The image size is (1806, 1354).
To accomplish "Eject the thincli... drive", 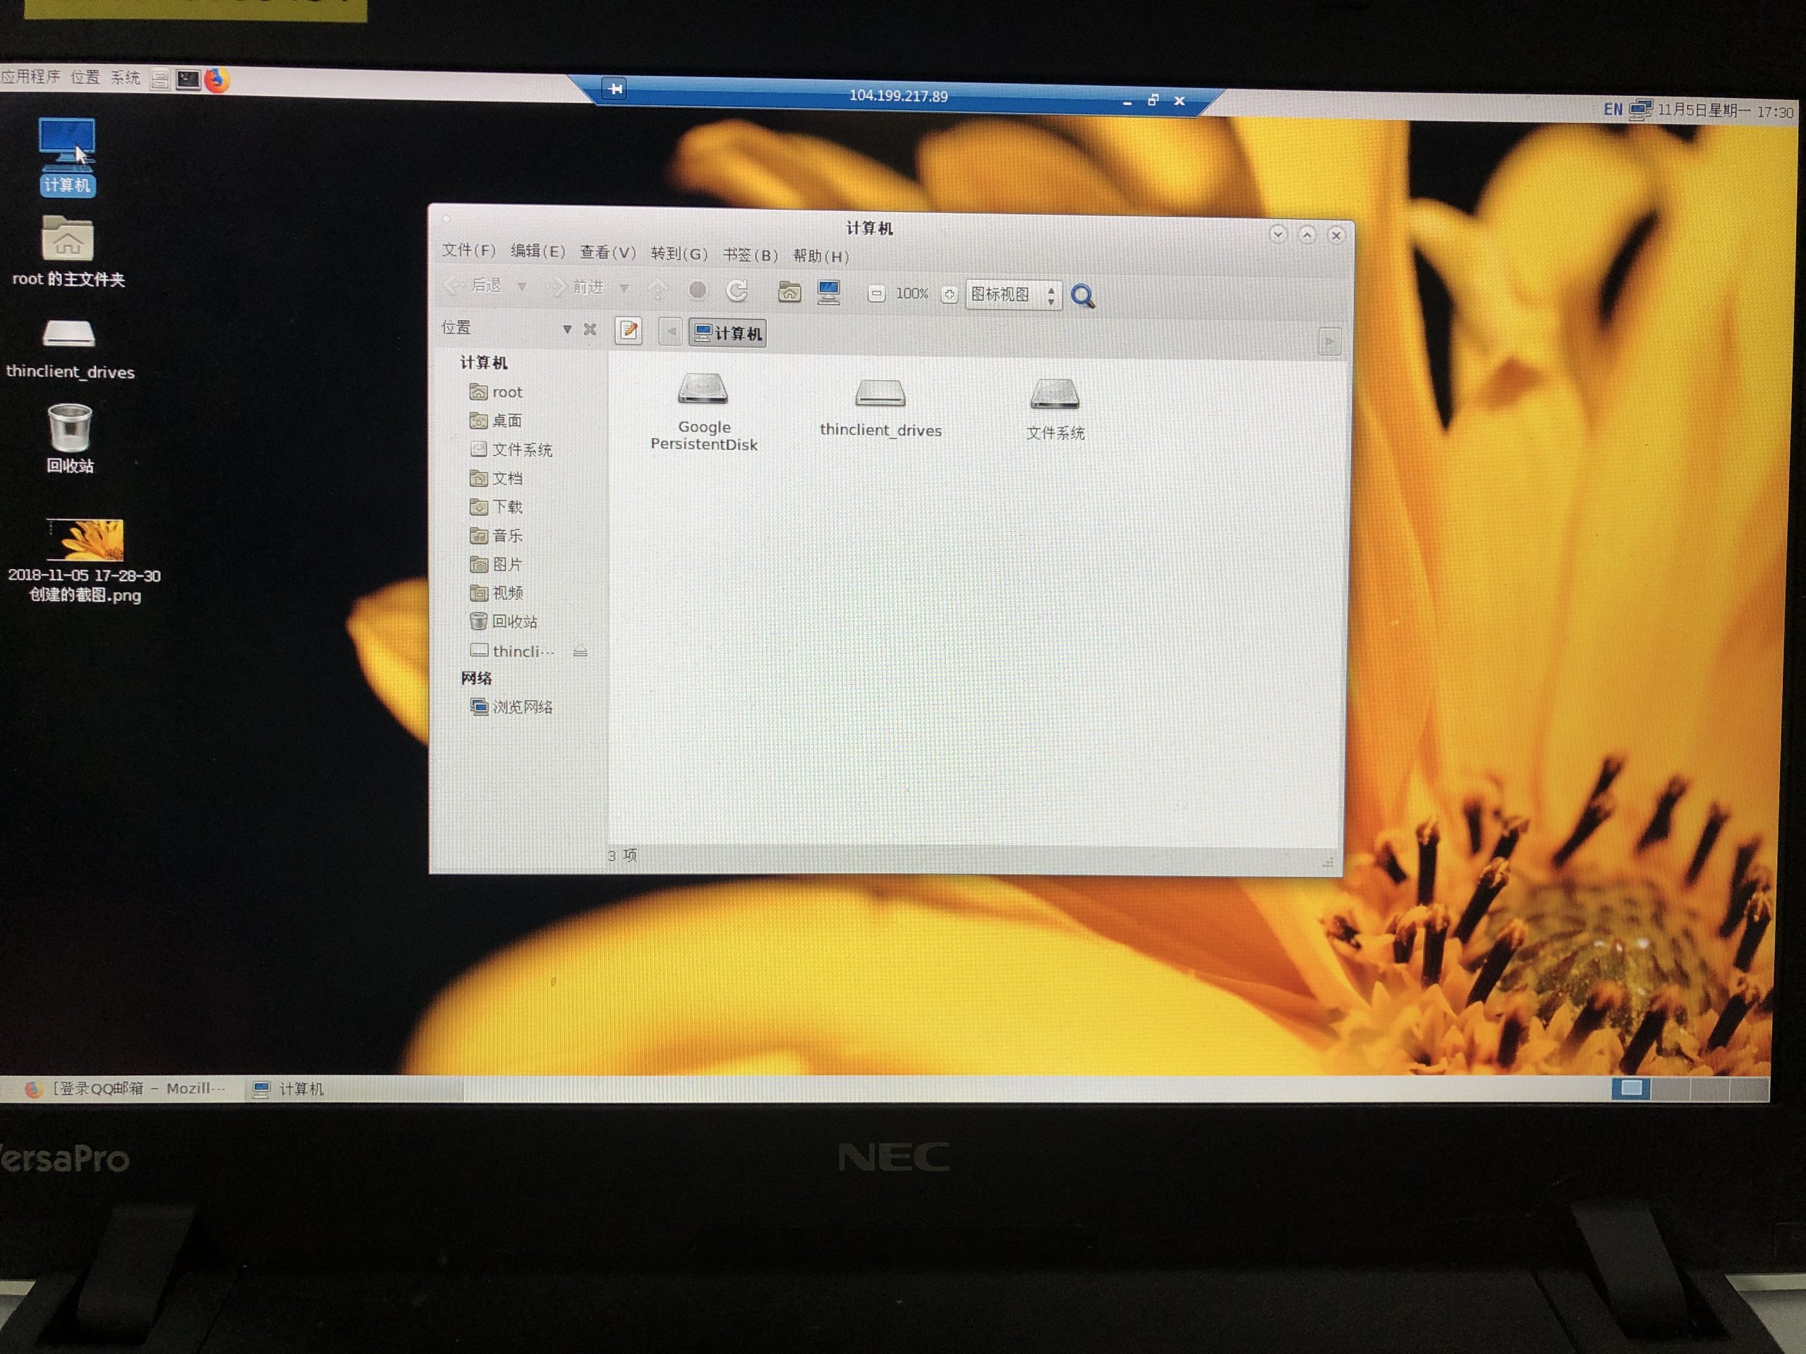I will coord(581,652).
